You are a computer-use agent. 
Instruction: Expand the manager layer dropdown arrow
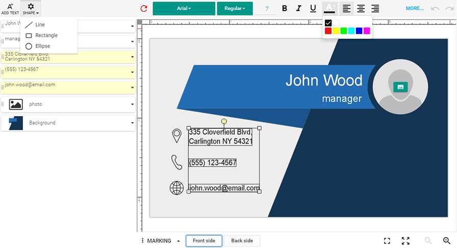(x=132, y=42)
